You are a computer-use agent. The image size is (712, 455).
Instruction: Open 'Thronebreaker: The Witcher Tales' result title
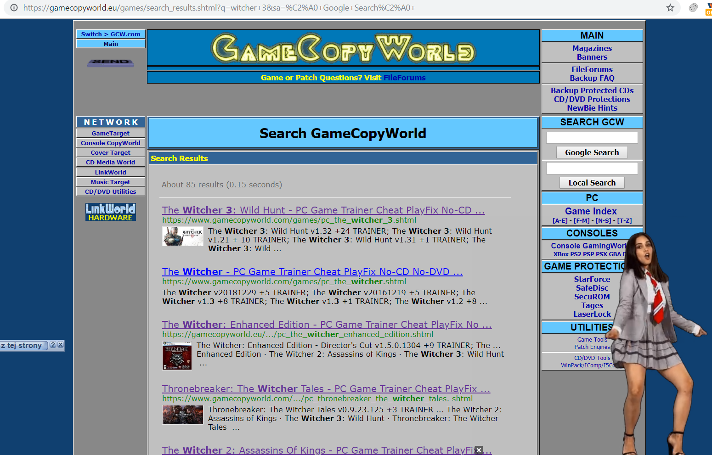(x=326, y=389)
